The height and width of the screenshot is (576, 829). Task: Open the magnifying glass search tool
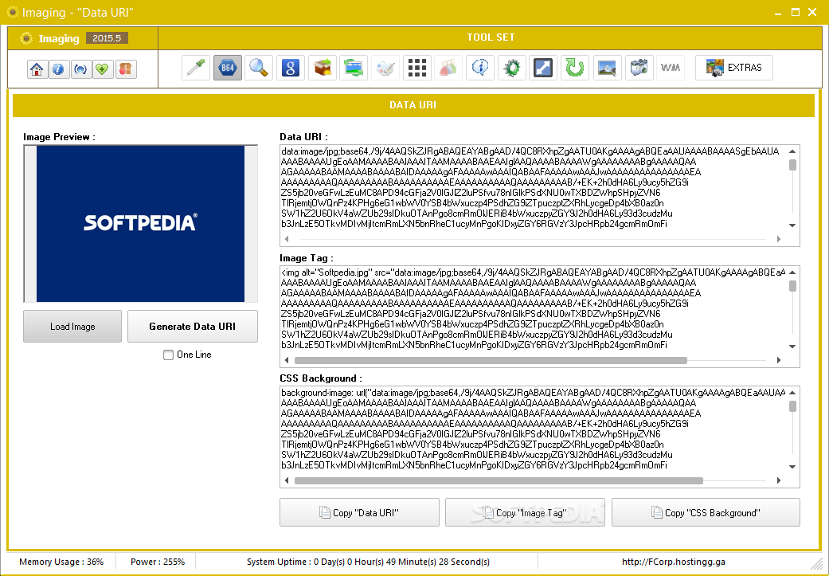coord(259,68)
